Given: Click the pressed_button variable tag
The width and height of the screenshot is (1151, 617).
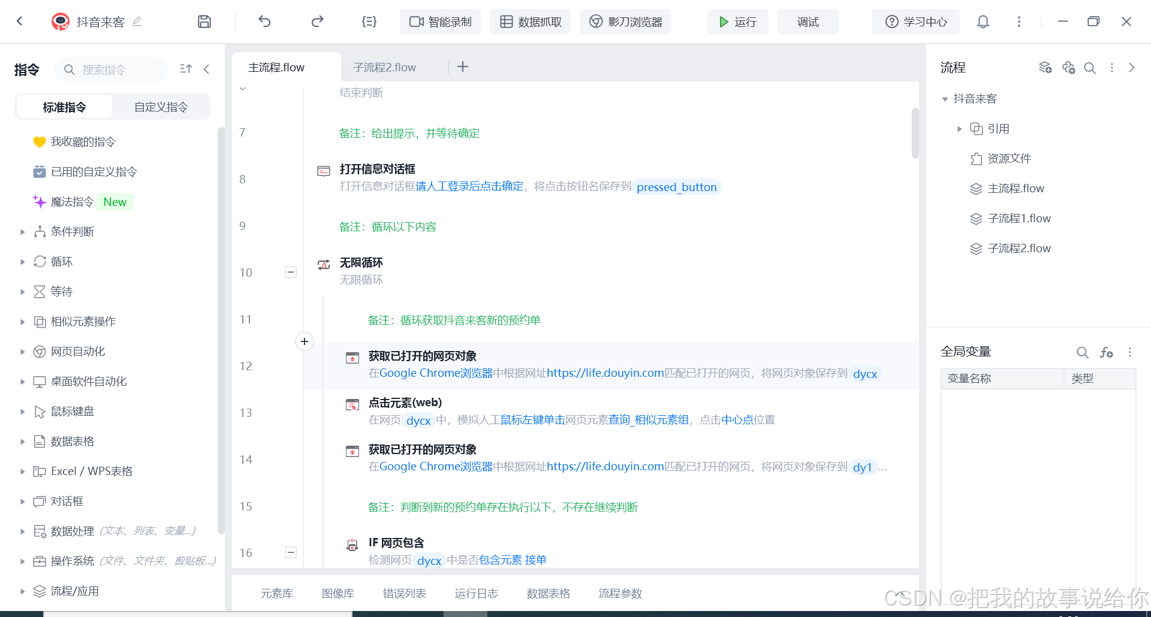Looking at the screenshot, I should pos(677,187).
